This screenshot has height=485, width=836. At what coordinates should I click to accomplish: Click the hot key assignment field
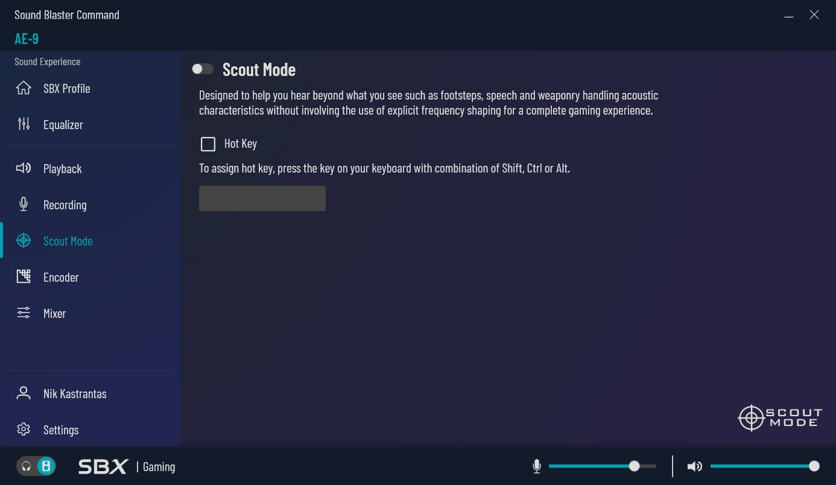[x=262, y=198]
